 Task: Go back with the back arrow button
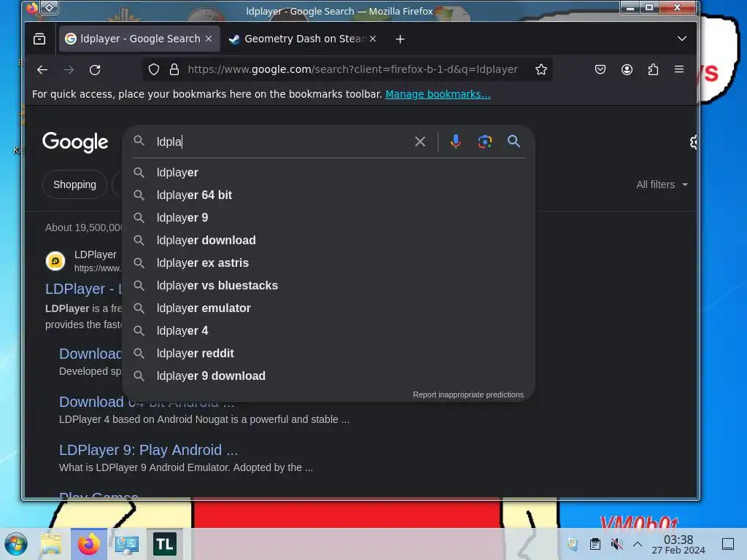[42, 70]
